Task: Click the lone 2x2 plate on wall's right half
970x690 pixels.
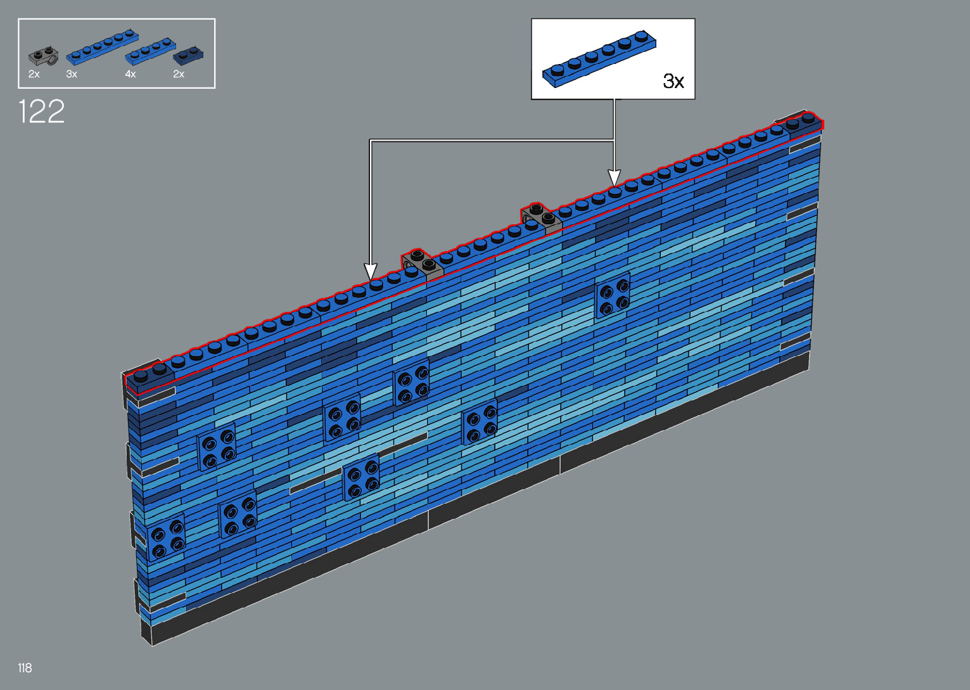Action: tap(613, 295)
